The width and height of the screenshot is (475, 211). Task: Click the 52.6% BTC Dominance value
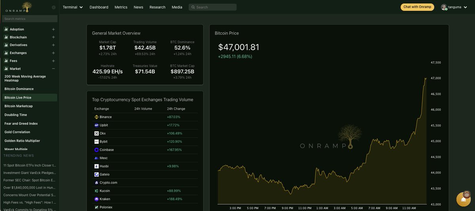pyautogui.click(x=182, y=48)
